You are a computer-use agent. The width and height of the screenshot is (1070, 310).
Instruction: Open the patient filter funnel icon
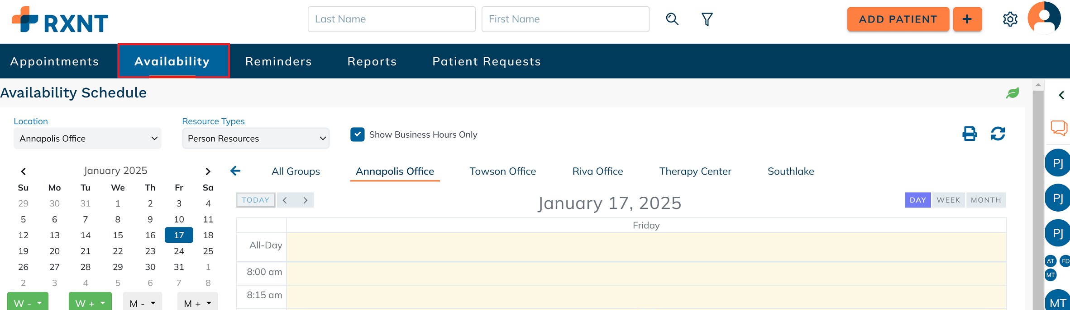(707, 19)
